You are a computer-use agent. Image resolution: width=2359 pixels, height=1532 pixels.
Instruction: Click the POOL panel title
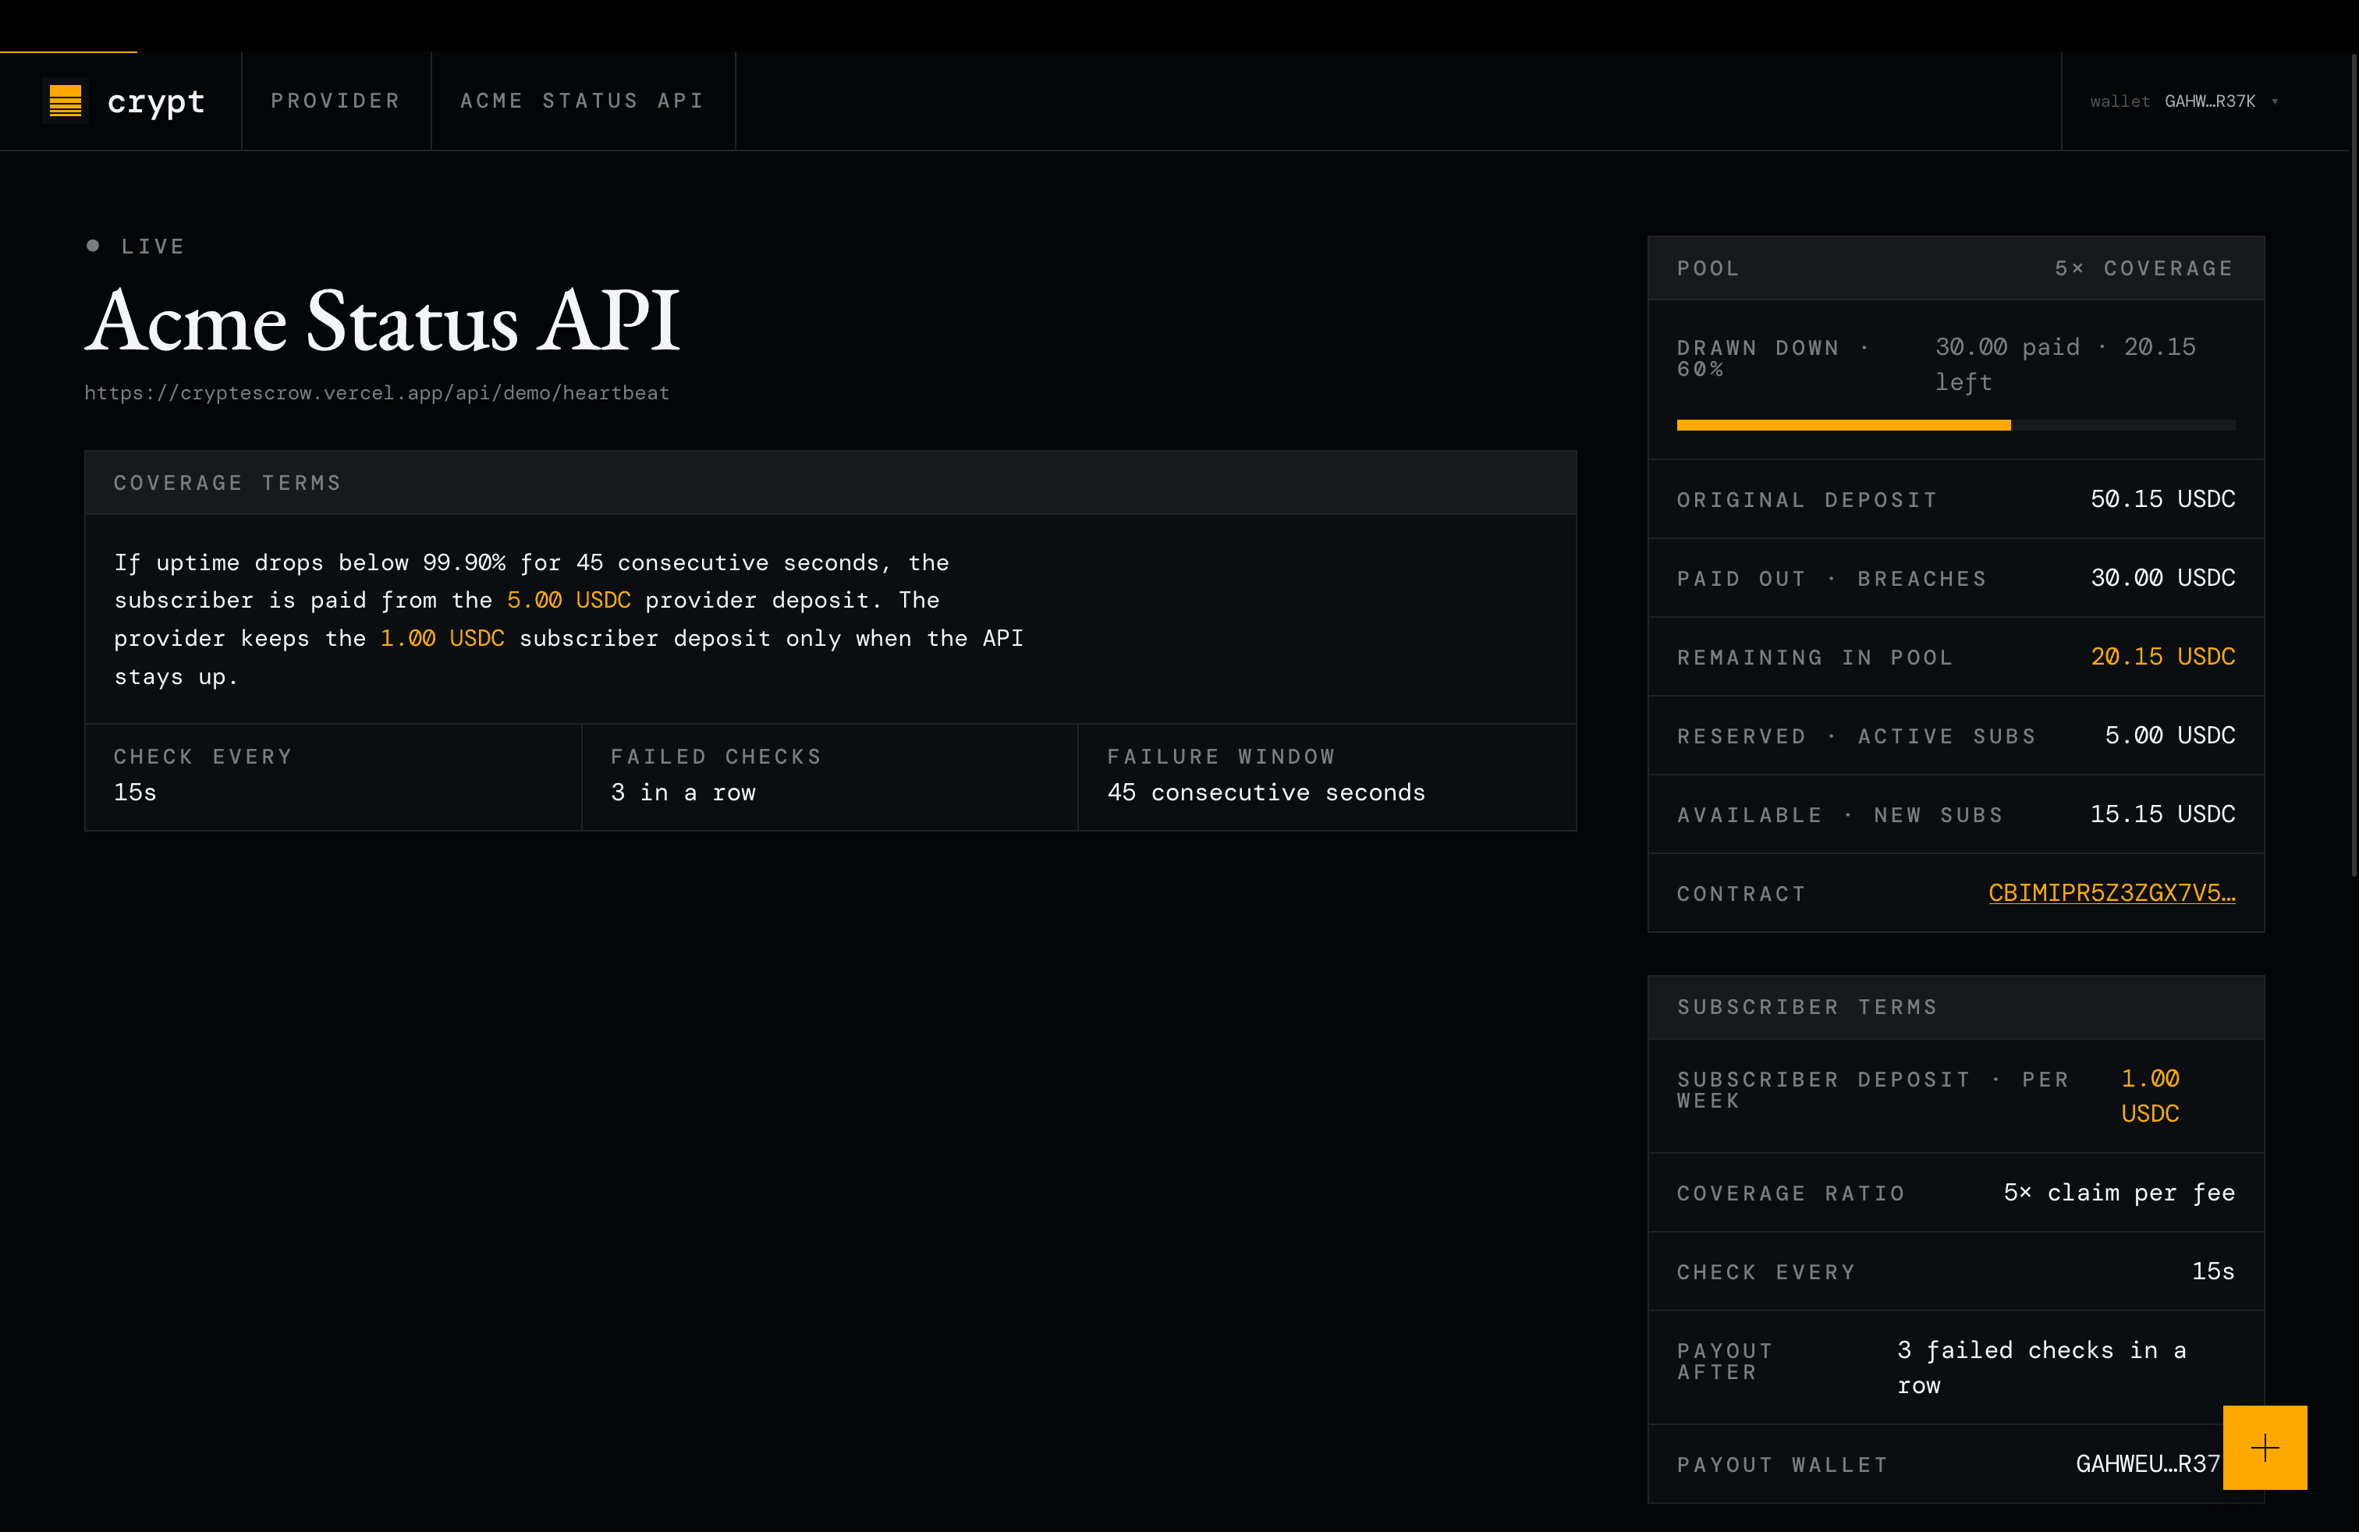(x=1708, y=268)
